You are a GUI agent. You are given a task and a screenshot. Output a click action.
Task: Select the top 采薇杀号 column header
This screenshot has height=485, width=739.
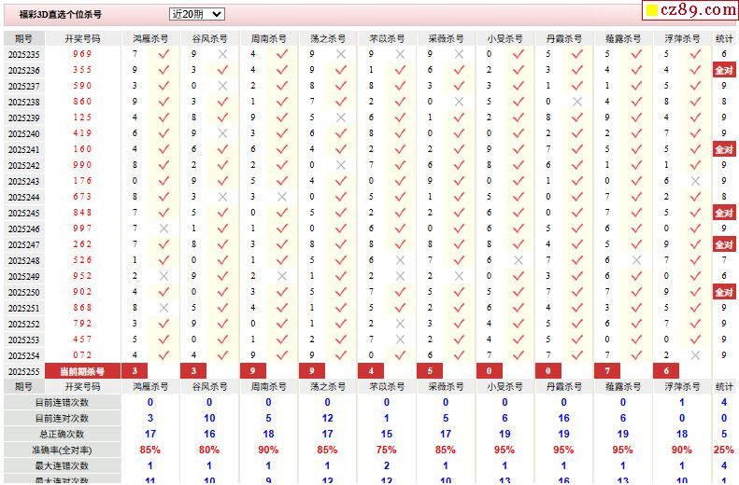446,38
